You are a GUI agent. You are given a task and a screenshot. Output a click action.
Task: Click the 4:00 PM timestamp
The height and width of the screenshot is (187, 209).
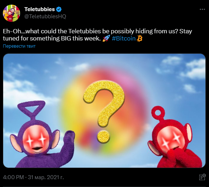(13, 177)
